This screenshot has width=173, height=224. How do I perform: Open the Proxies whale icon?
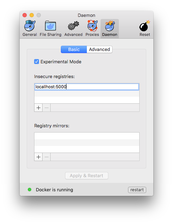point(92,28)
